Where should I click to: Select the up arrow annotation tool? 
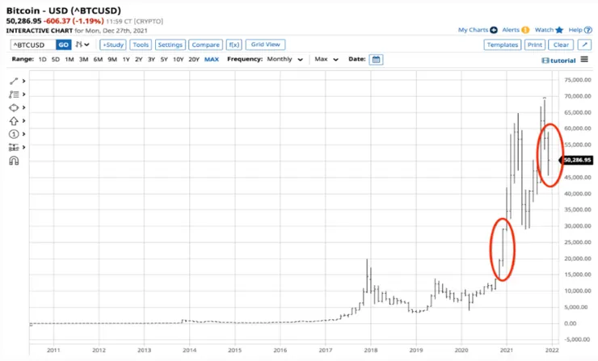click(14, 121)
